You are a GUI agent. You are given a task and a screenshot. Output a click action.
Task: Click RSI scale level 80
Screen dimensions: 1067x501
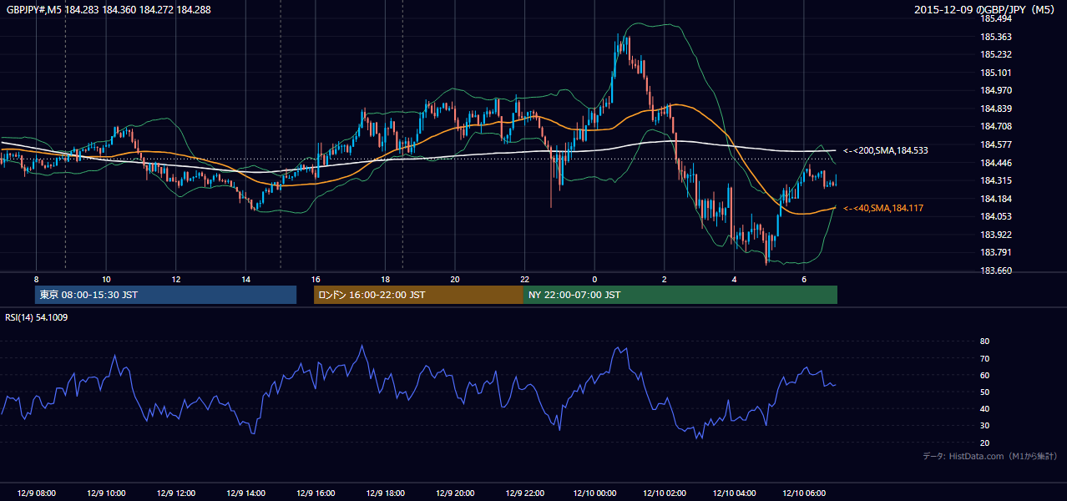click(984, 342)
